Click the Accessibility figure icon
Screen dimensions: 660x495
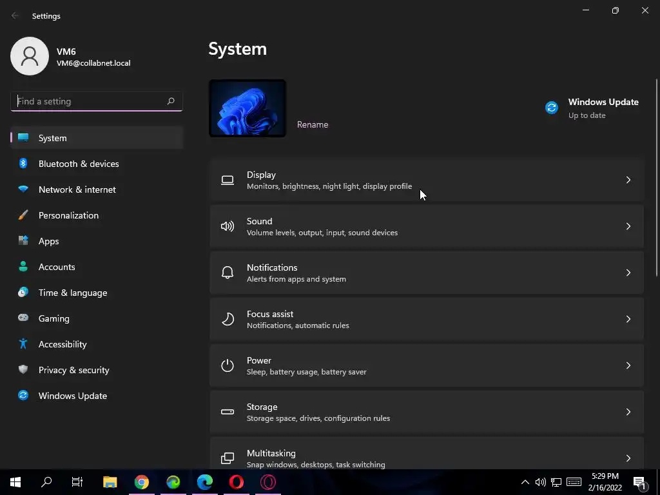click(23, 344)
